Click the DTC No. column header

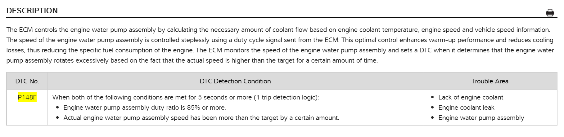click(27, 81)
